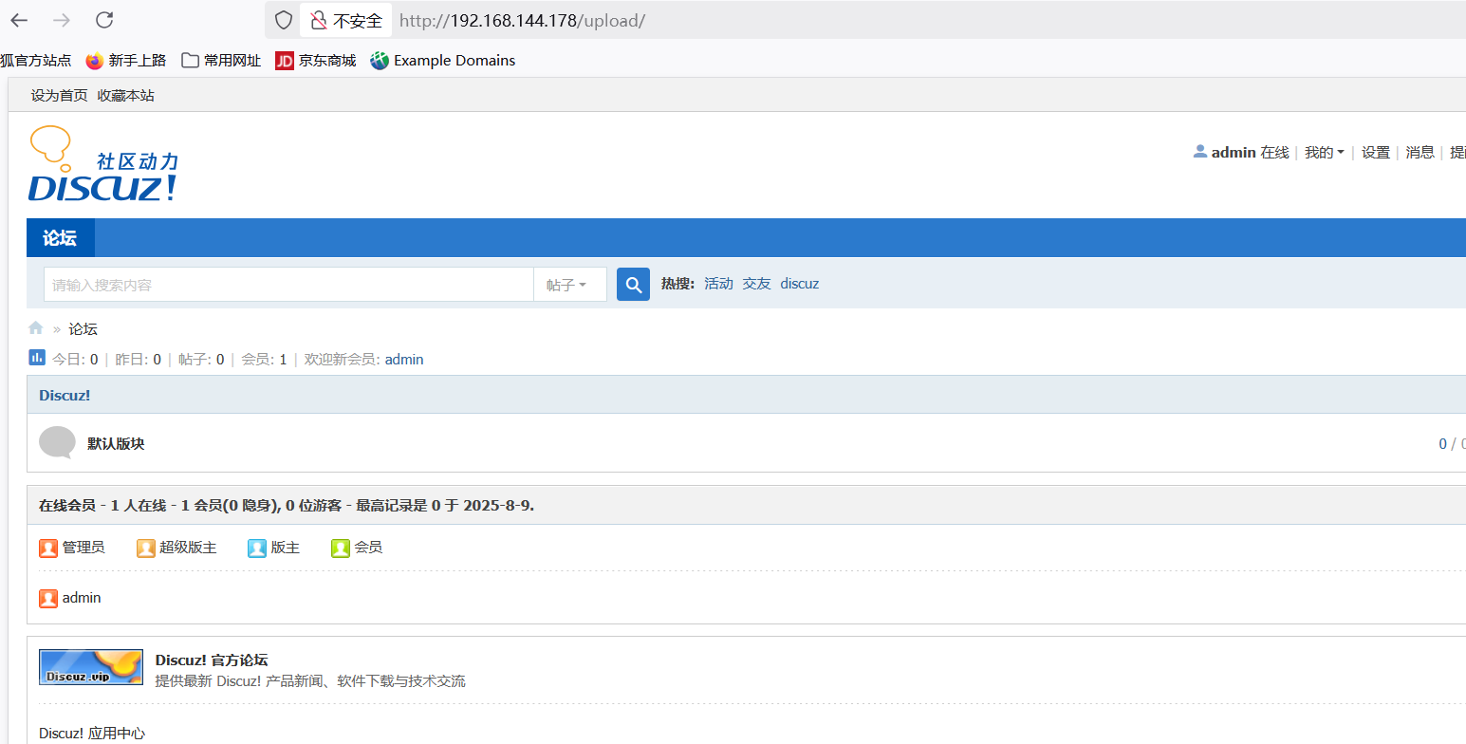Click hot search discuz
Screen dimensions: 1466x744
tap(800, 284)
